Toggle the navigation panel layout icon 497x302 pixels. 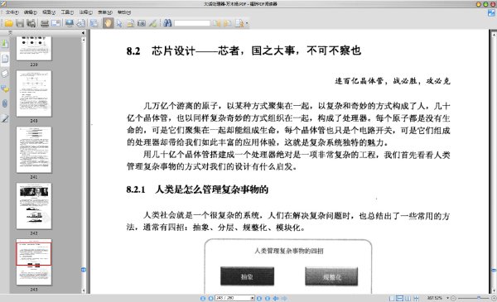coord(94,23)
